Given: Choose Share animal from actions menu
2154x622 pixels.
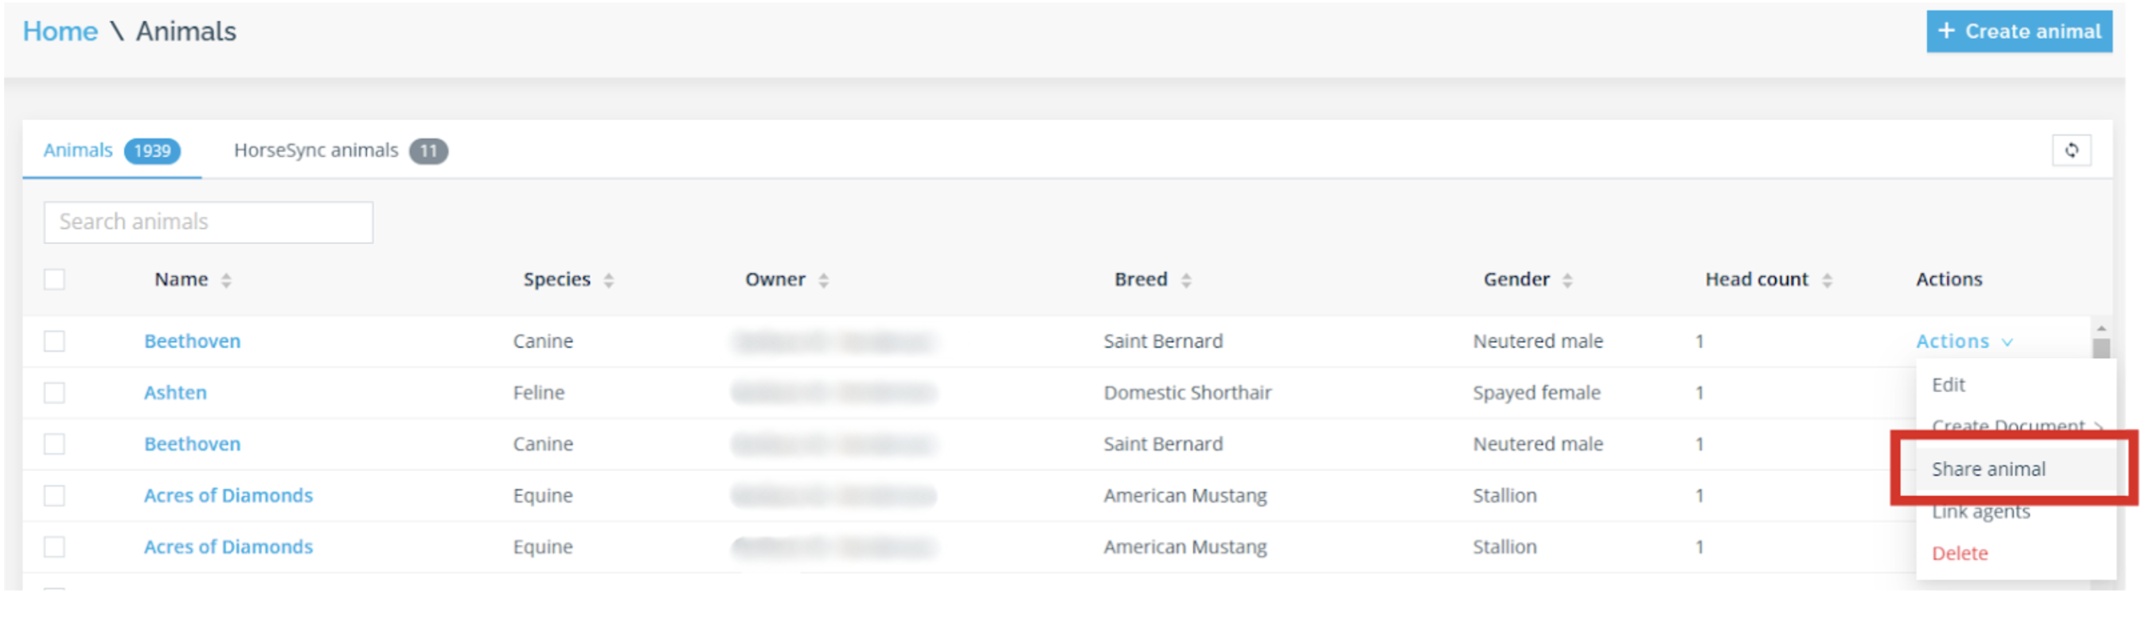Looking at the screenshot, I should tap(1988, 470).
